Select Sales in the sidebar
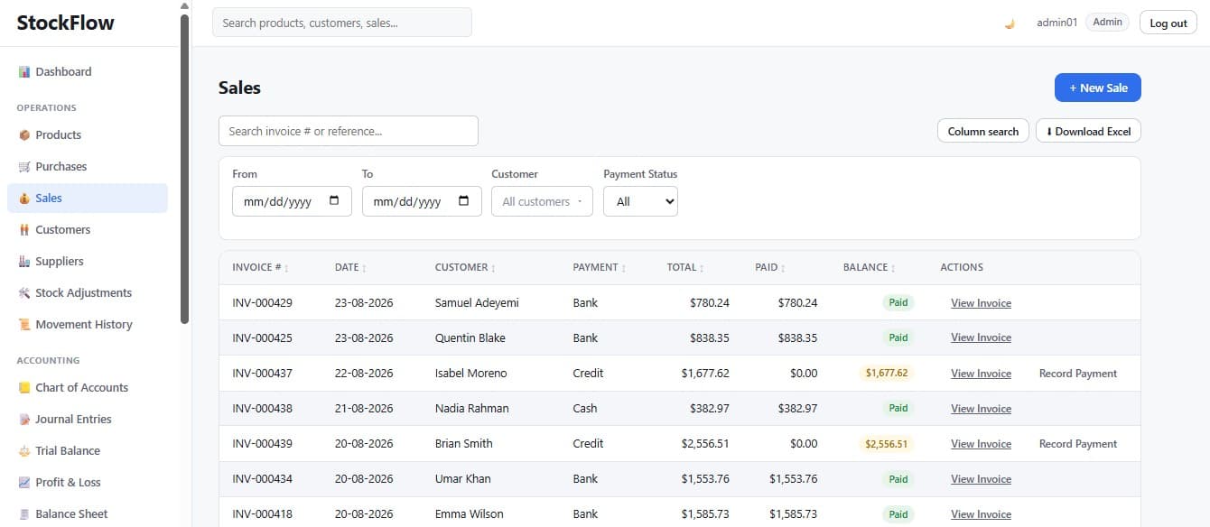1210x527 pixels. tap(88, 199)
